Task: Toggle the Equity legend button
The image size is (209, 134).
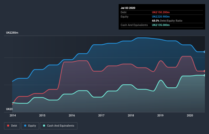Action: tap(30, 126)
